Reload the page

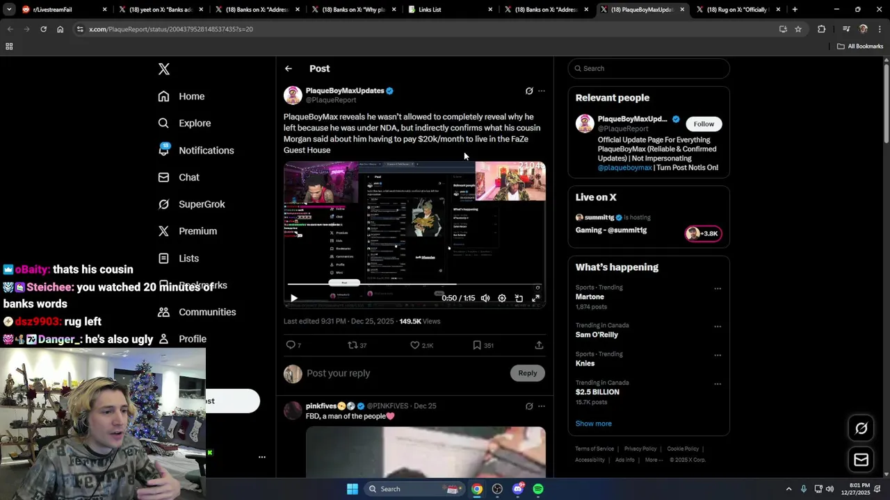tap(43, 29)
